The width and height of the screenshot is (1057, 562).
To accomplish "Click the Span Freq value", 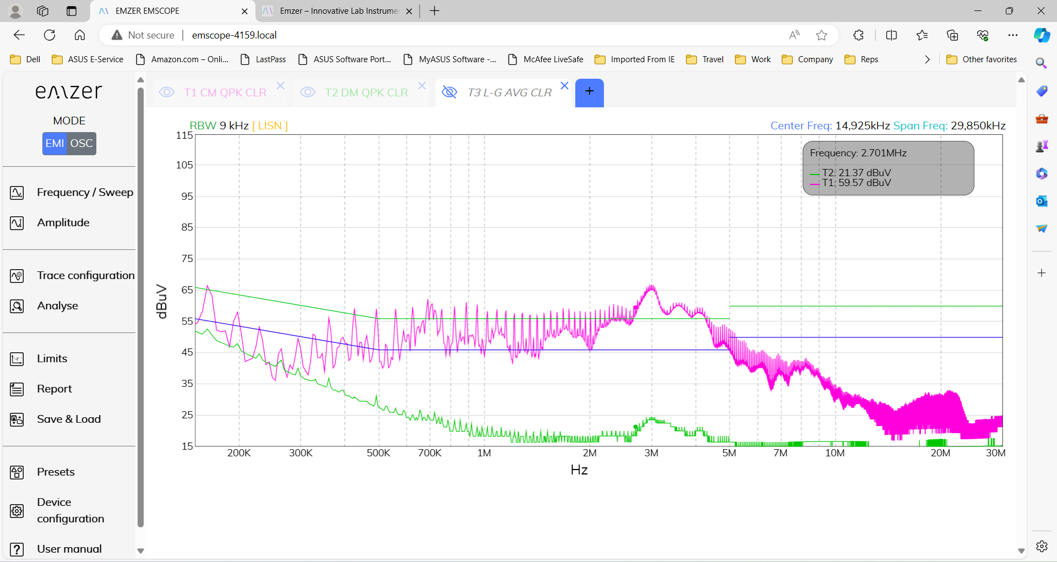I will click(978, 126).
